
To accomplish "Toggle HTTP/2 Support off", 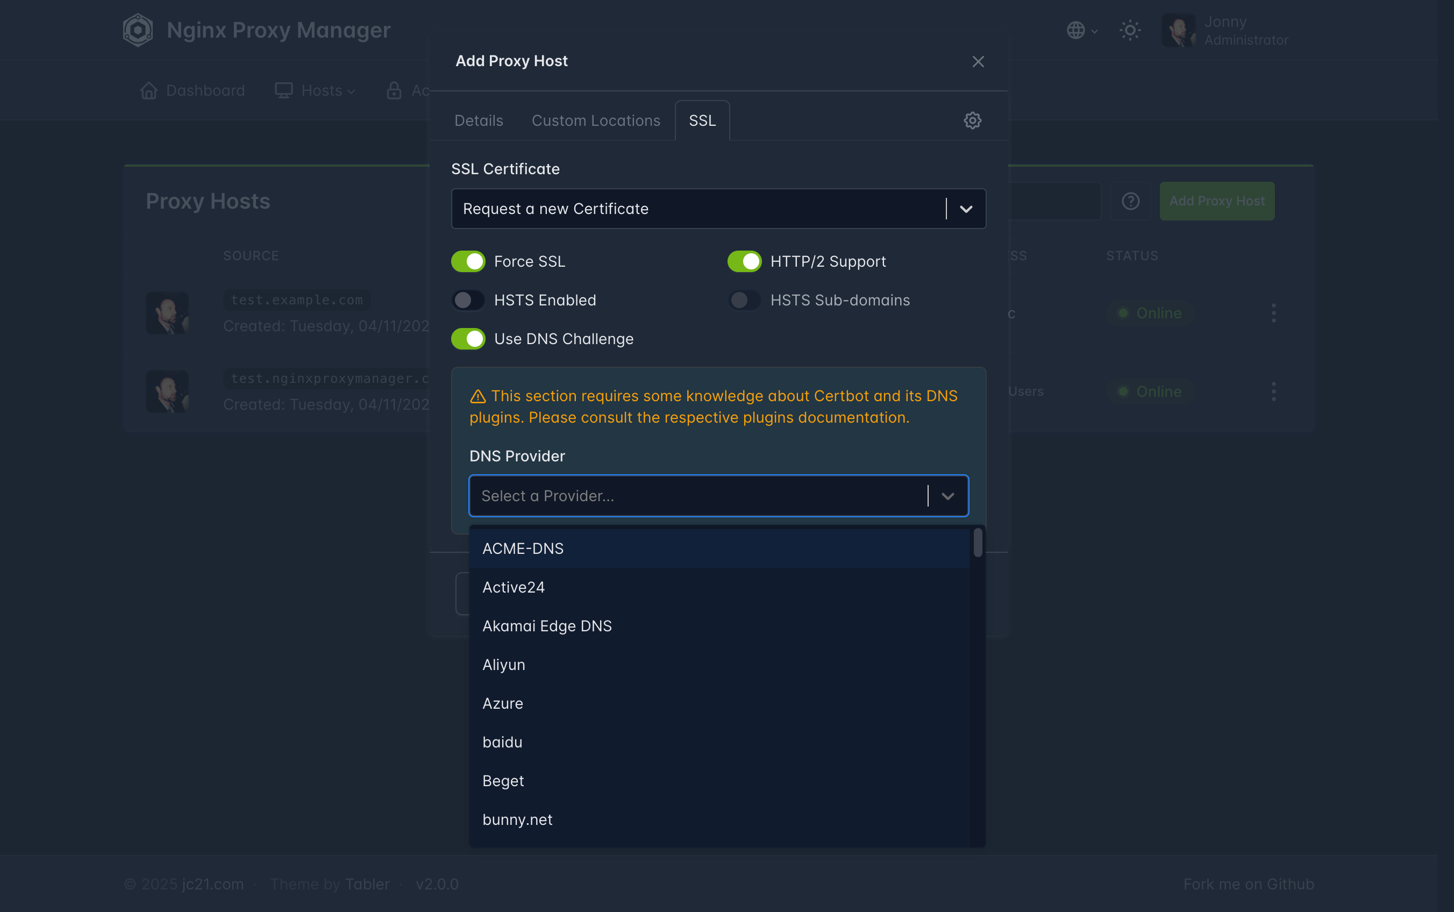I will point(744,261).
